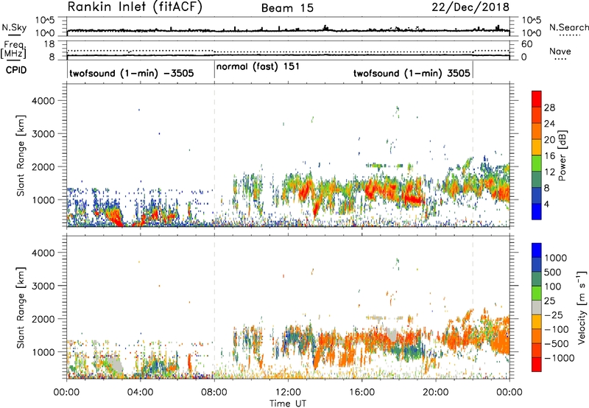
Task: Click the Nave value 60 on the right axis
Action: (x=527, y=44)
